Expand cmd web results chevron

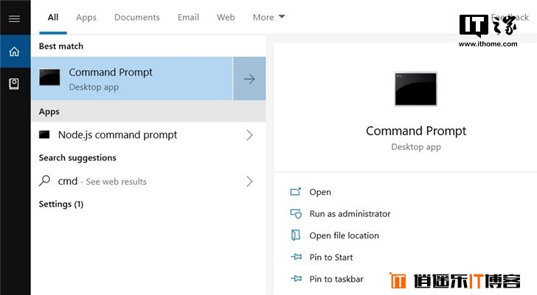249,181
